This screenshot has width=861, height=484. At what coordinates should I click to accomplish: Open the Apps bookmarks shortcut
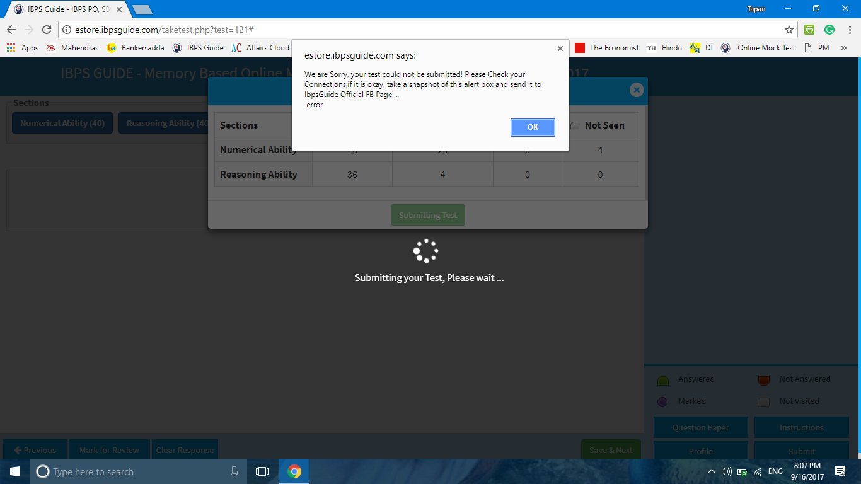pos(22,48)
